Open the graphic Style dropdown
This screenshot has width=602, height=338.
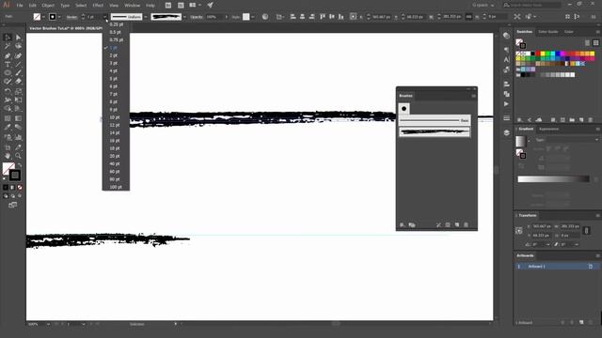tap(252, 17)
